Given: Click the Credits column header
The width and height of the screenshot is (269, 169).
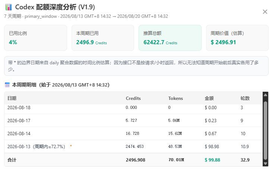Looking at the screenshot, I should 133,98.
